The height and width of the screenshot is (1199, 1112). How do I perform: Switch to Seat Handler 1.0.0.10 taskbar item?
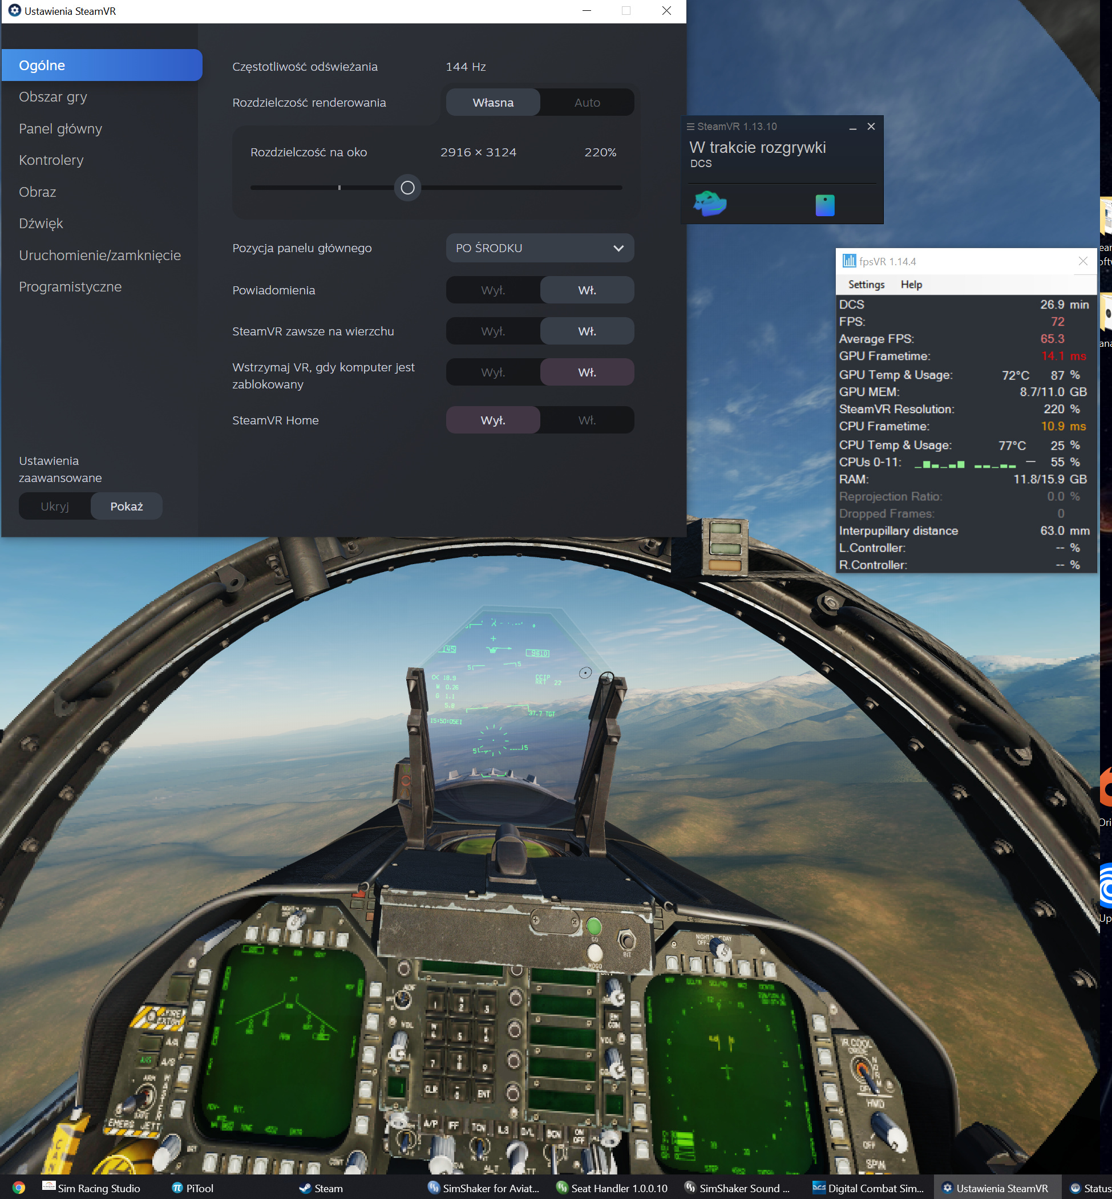pyautogui.click(x=612, y=1188)
